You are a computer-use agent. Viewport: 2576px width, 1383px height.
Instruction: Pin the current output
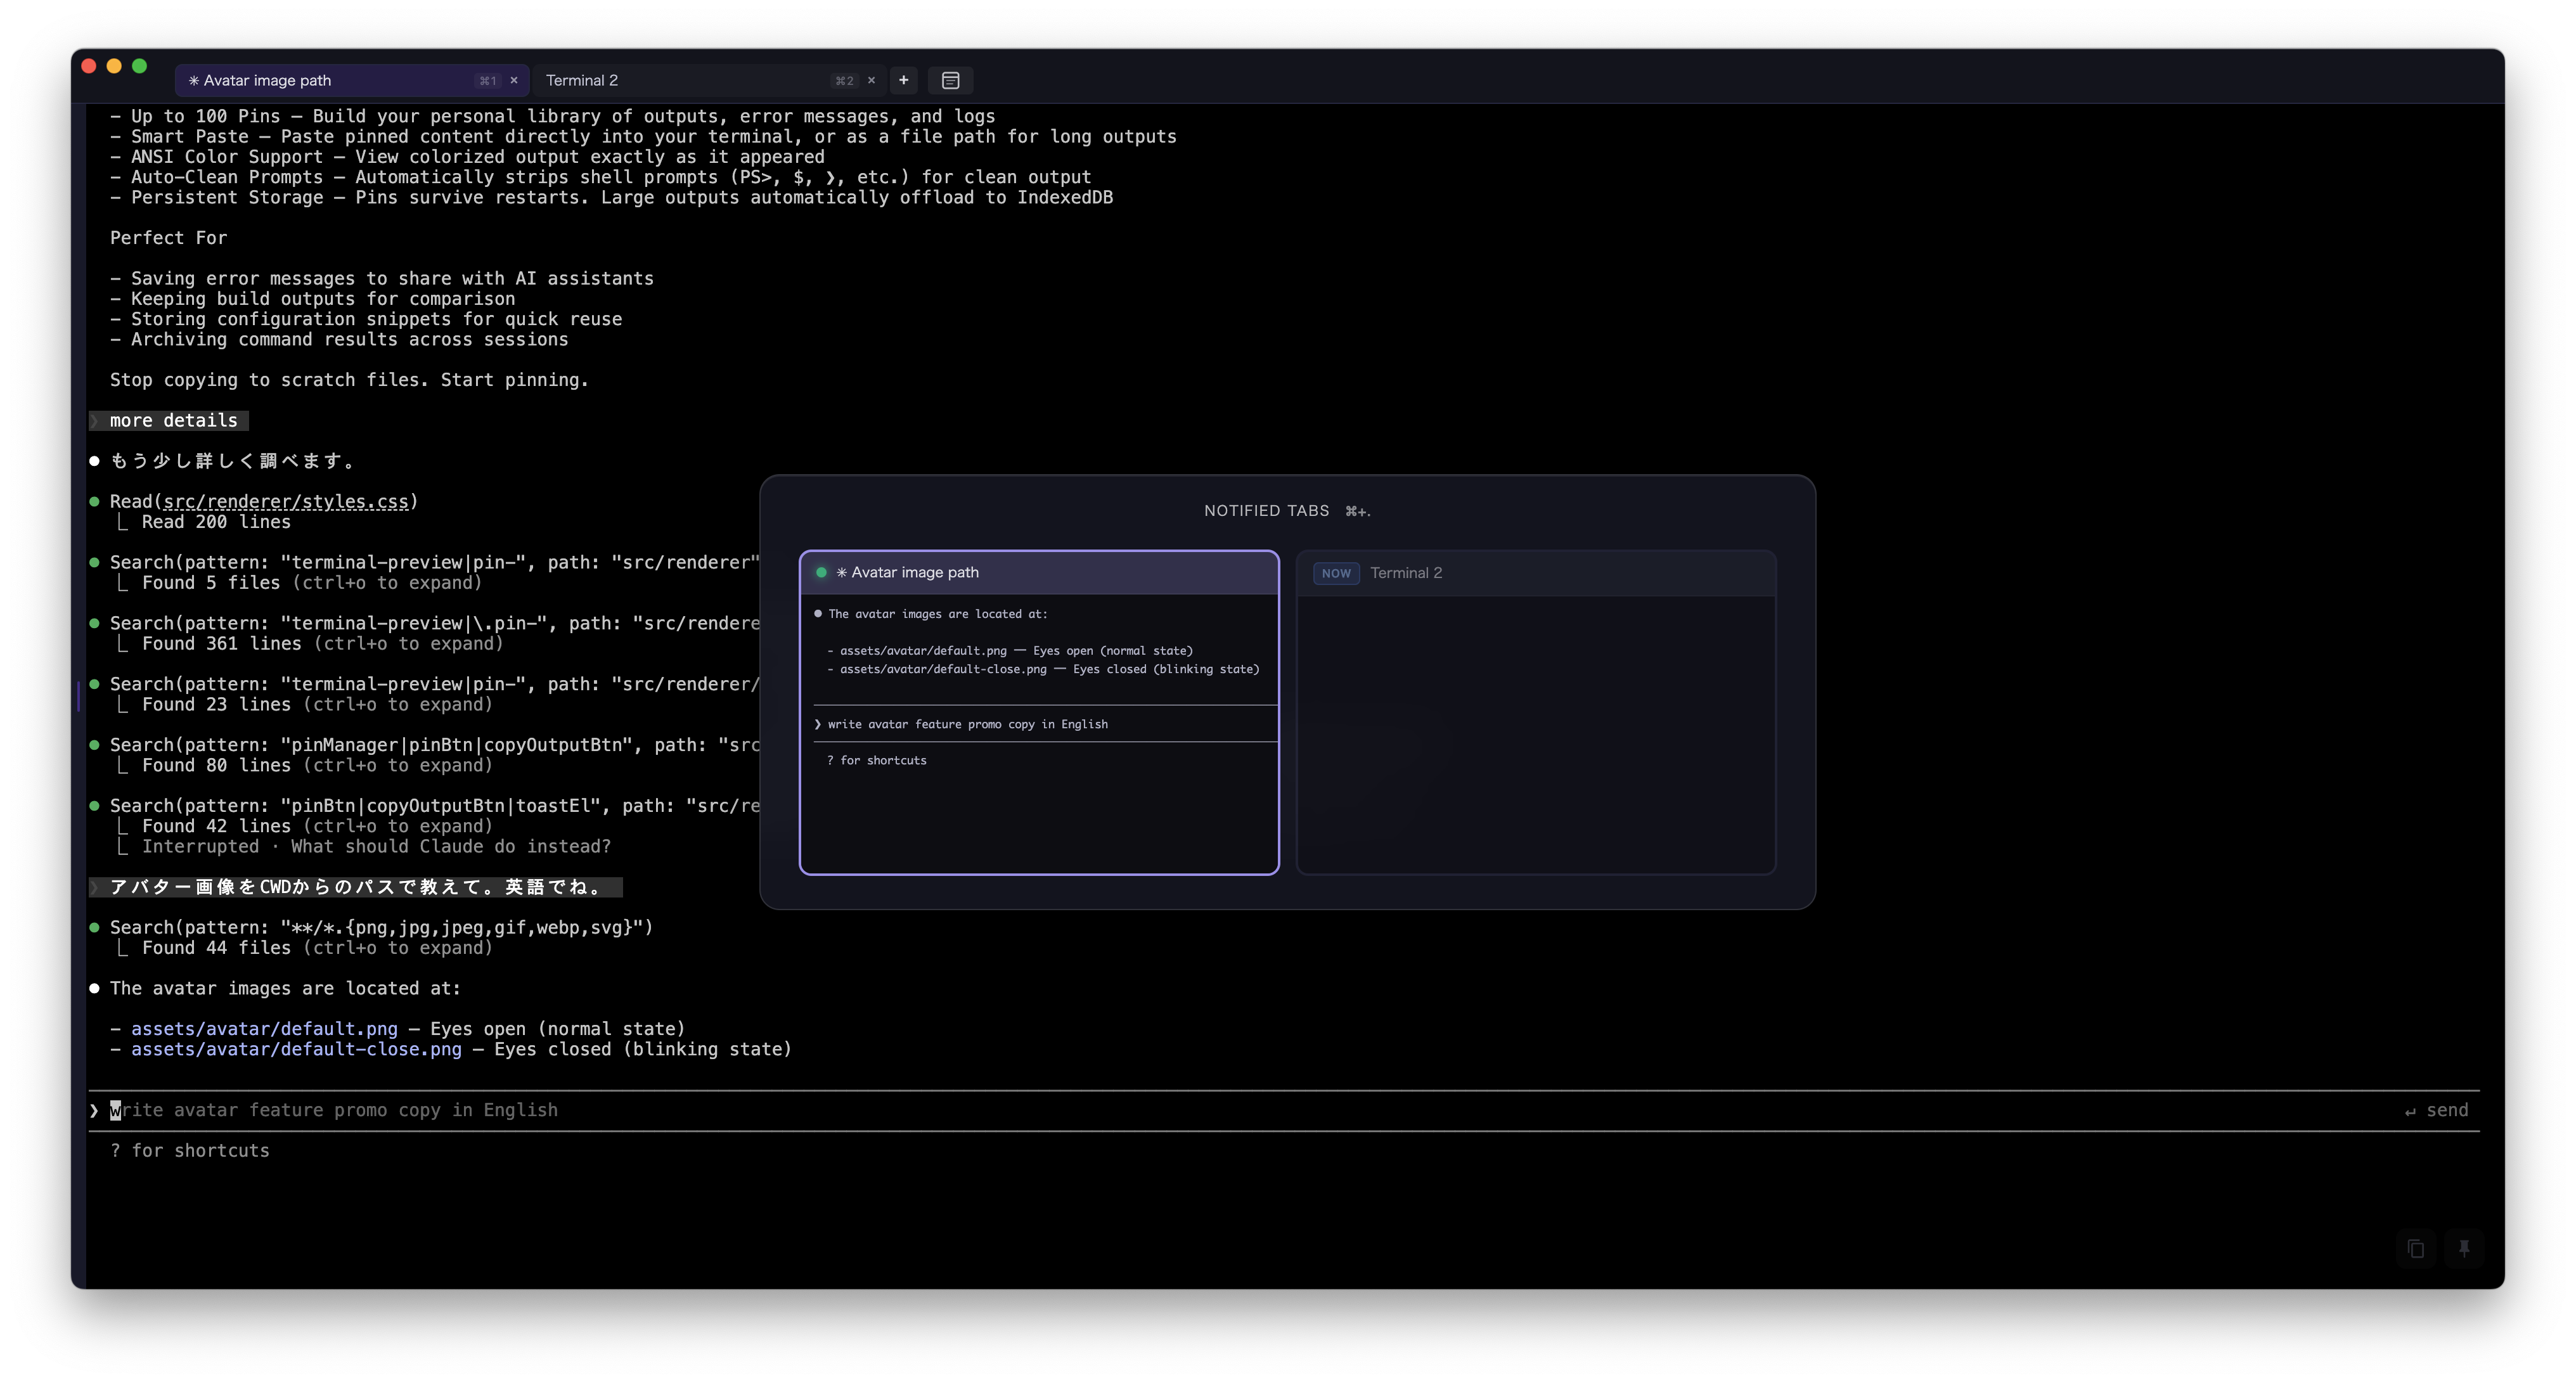click(2464, 1249)
